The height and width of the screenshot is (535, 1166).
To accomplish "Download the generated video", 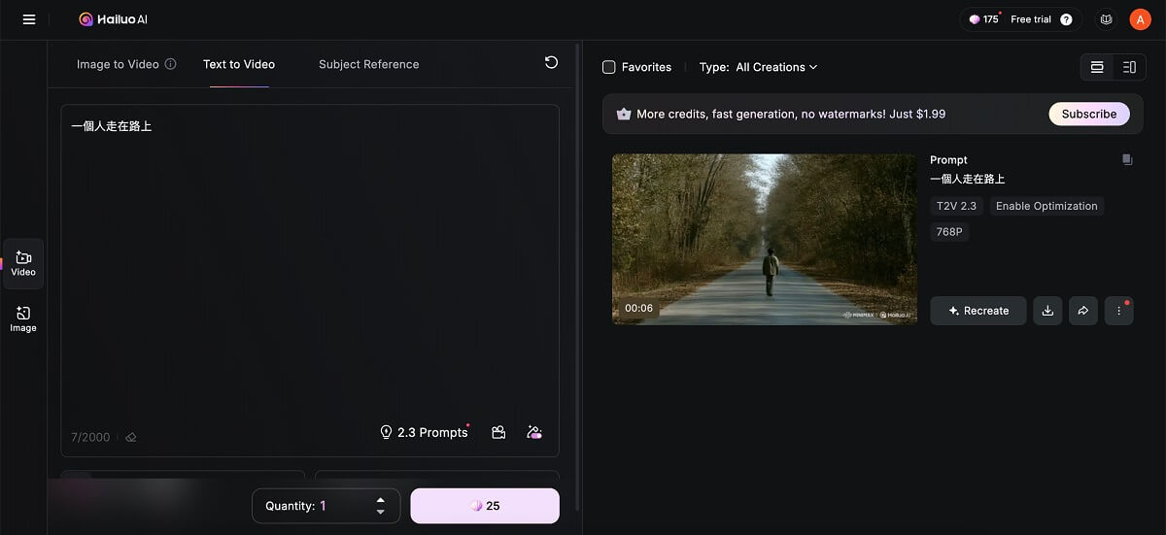I will coord(1047,311).
